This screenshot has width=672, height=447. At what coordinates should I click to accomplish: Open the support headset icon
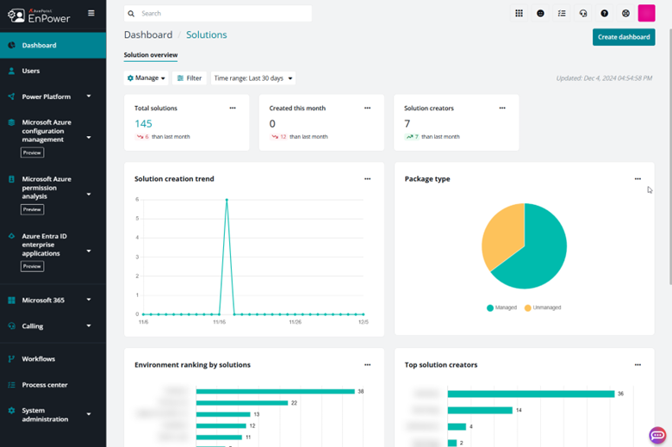pyautogui.click(x=583, y=13)
